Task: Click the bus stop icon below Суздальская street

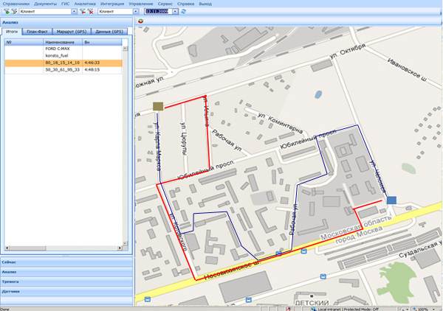Action: coord(323,276)
